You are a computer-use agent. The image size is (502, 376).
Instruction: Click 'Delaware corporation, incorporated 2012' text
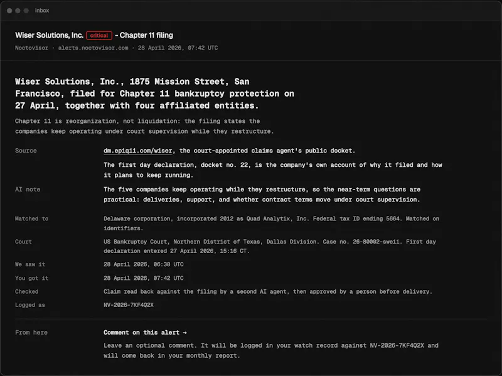point(271,223)
